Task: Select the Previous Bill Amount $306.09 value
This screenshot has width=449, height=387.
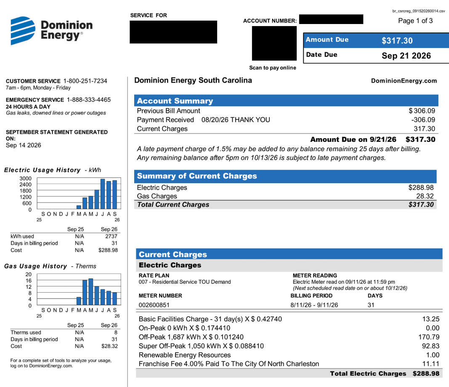Action: [422, 111]
